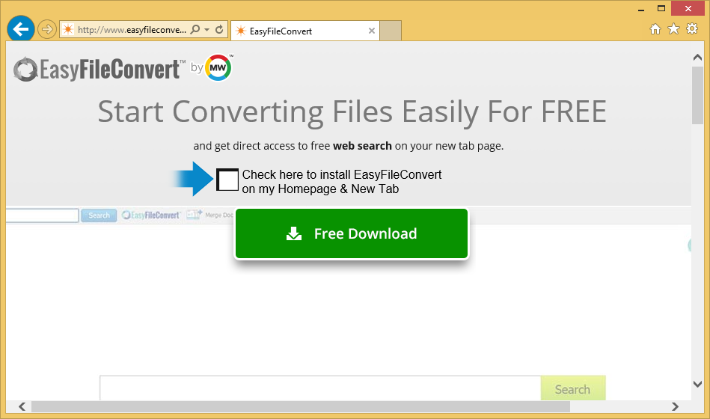
Task: Click the vertical scrollbar up arrow
Action: point(698,58)
